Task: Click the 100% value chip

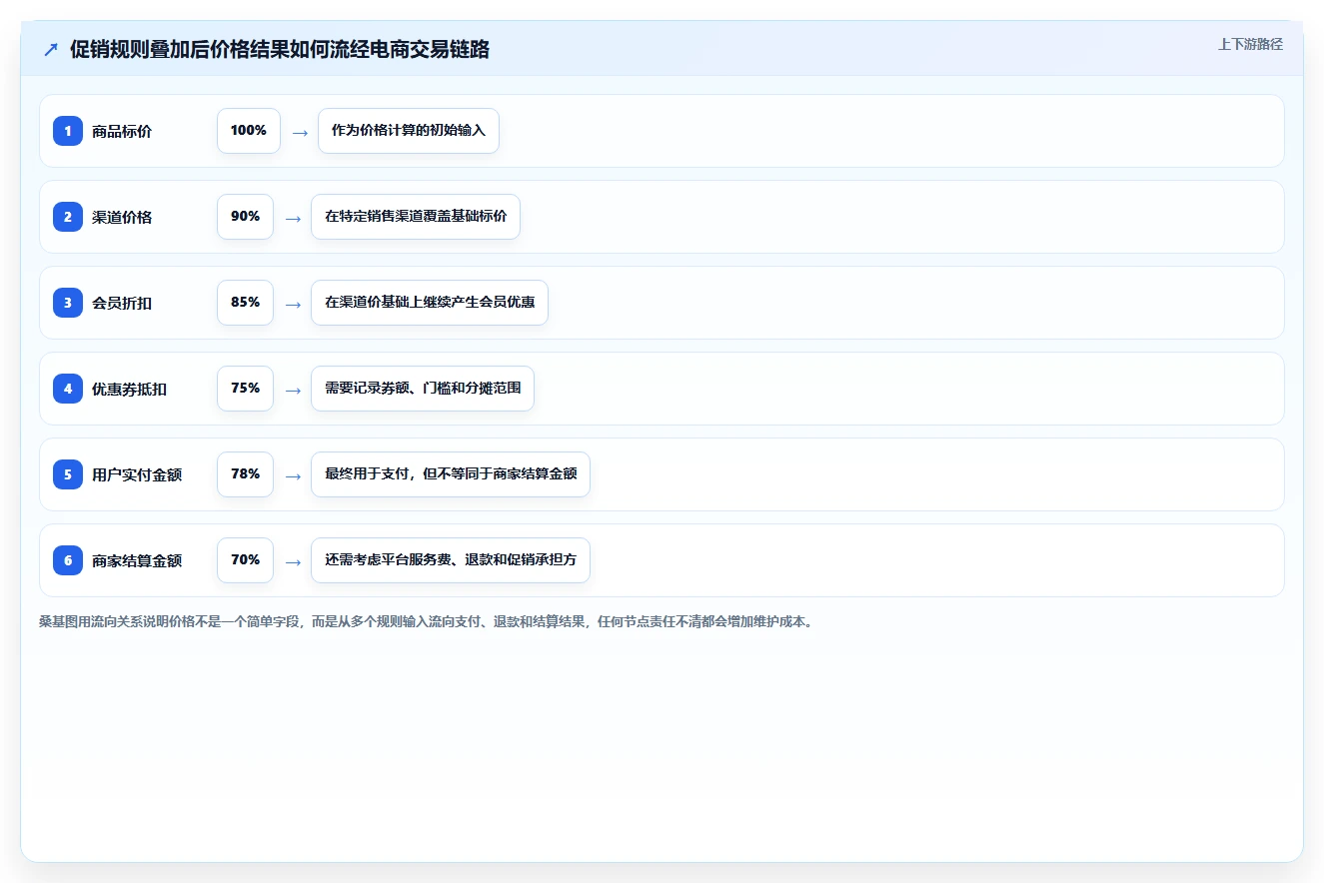Action: coord(249,131)
